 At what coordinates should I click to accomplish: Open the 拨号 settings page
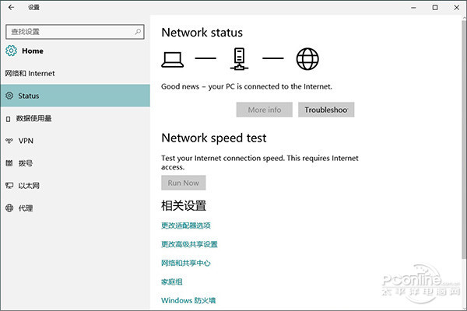coord(75,163)
